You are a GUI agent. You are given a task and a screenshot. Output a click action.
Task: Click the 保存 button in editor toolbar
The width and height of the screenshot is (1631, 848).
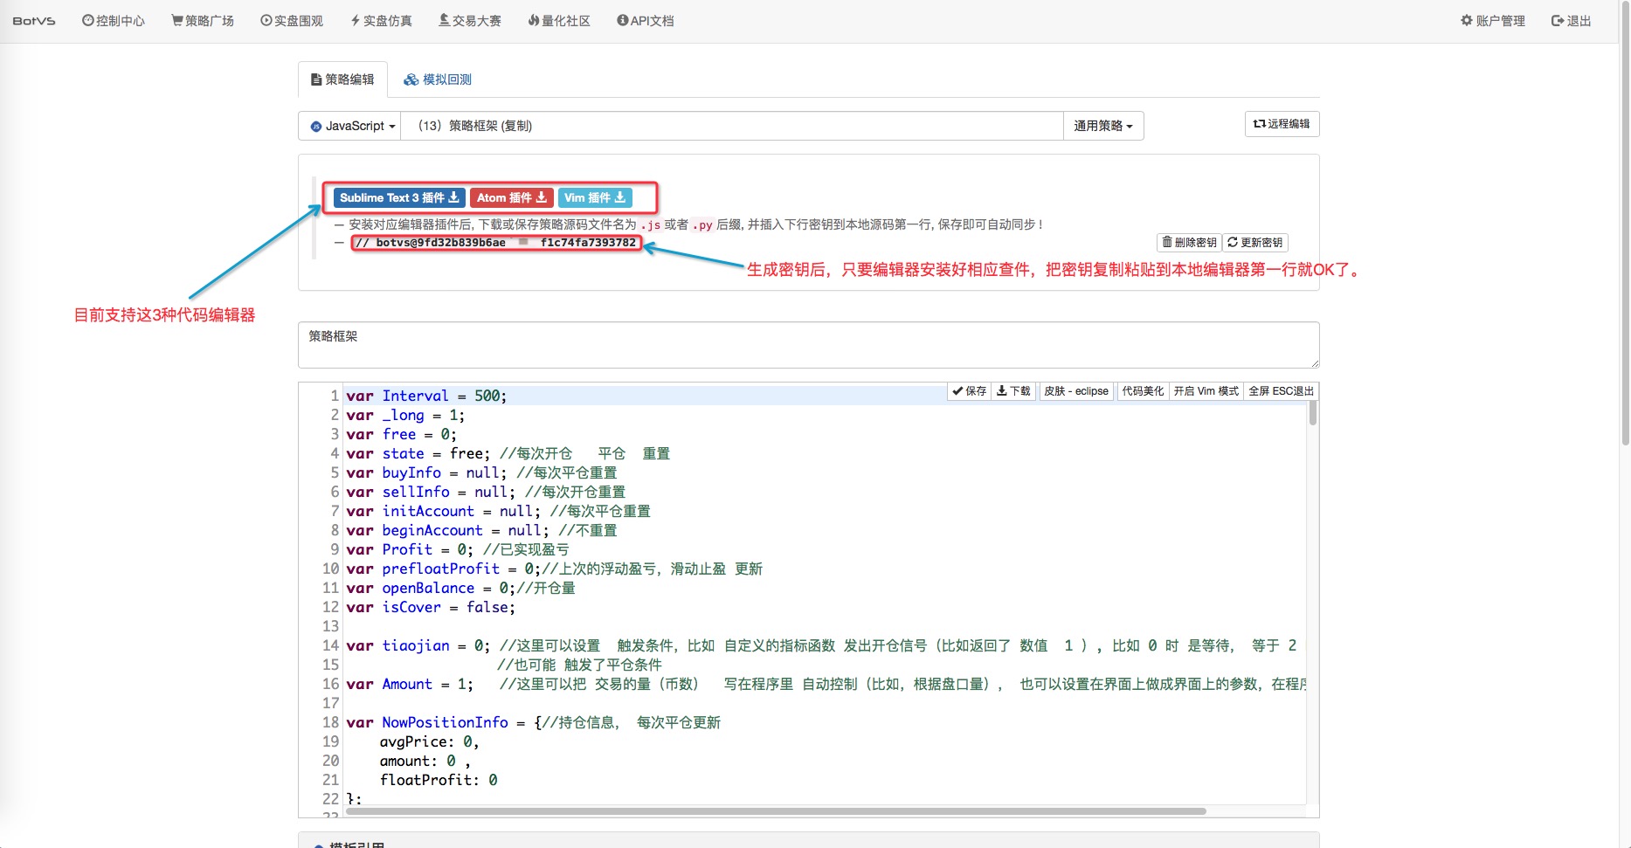pyautogui.click(x=970, y=391)
